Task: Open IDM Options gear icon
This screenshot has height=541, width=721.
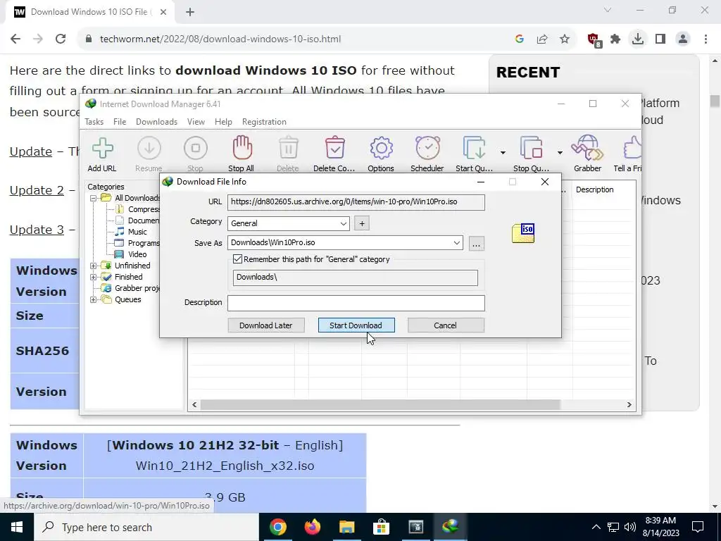Action: (381, 148)
